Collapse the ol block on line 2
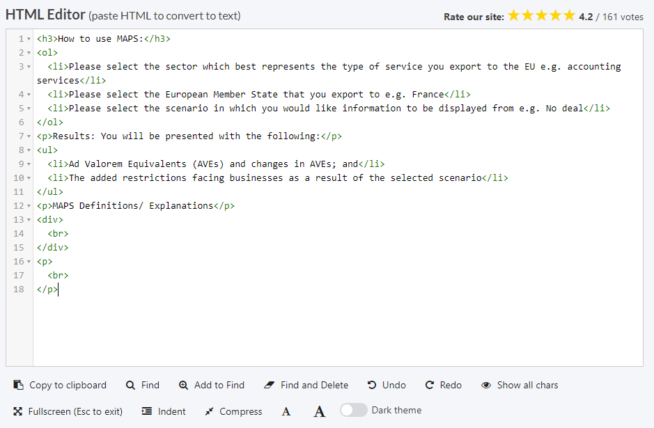The image size is (654, 428). coord(29,53)
